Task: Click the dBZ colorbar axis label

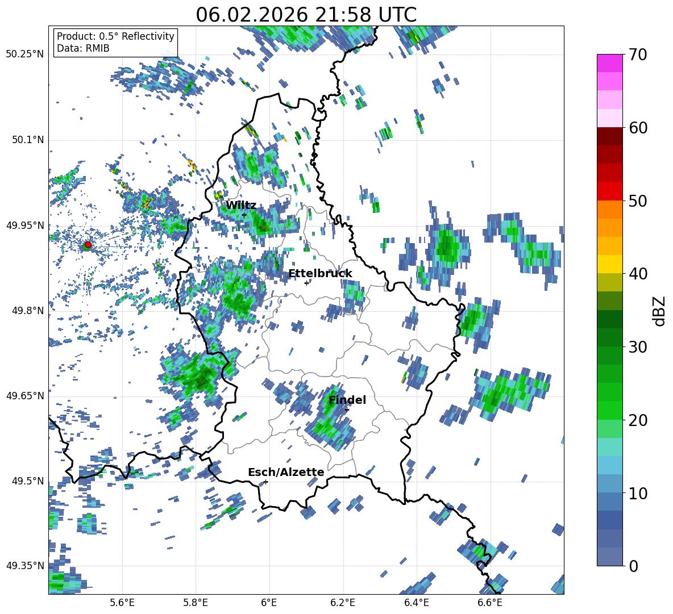Action: coord(659,311)
